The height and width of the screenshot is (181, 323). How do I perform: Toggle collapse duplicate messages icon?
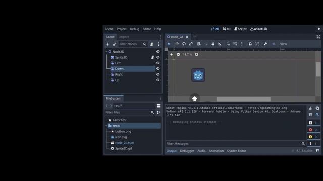(310, 115)
